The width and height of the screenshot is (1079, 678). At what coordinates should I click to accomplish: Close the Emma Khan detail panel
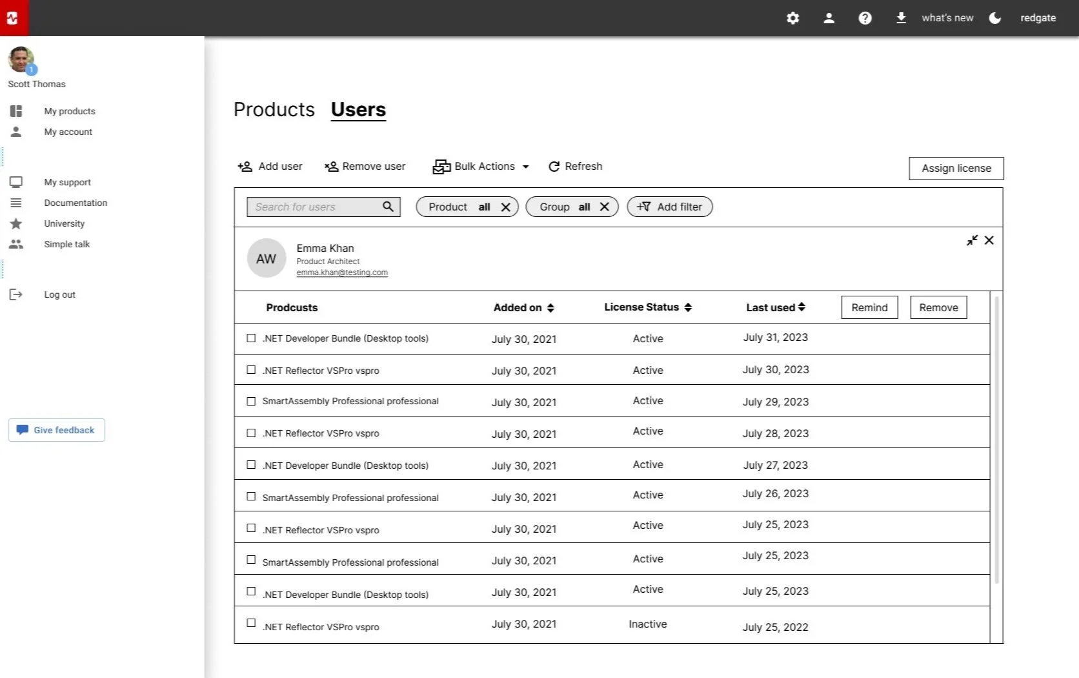(x=989, y=240)
